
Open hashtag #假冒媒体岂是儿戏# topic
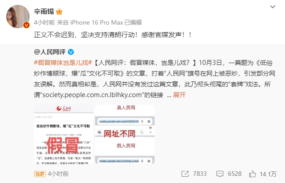pyautogui.click(x=63, y=63)
